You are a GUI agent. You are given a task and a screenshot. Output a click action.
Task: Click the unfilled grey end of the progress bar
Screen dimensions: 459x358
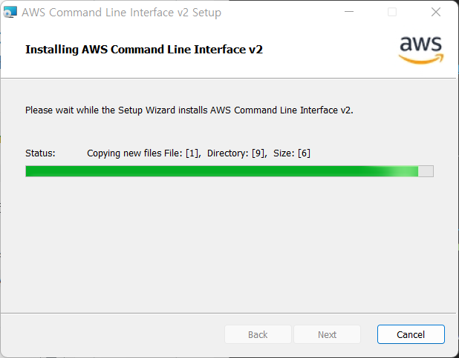(426, 171)
